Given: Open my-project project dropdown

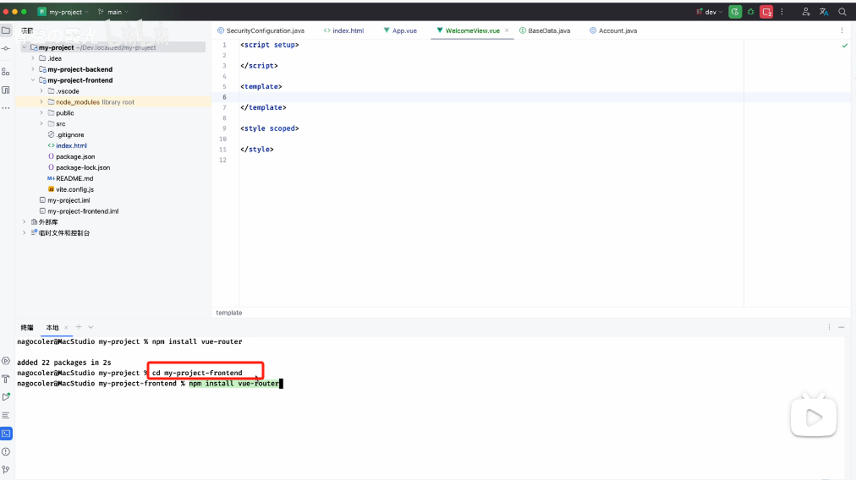Looking at the screenshot, I should [63, 12].
